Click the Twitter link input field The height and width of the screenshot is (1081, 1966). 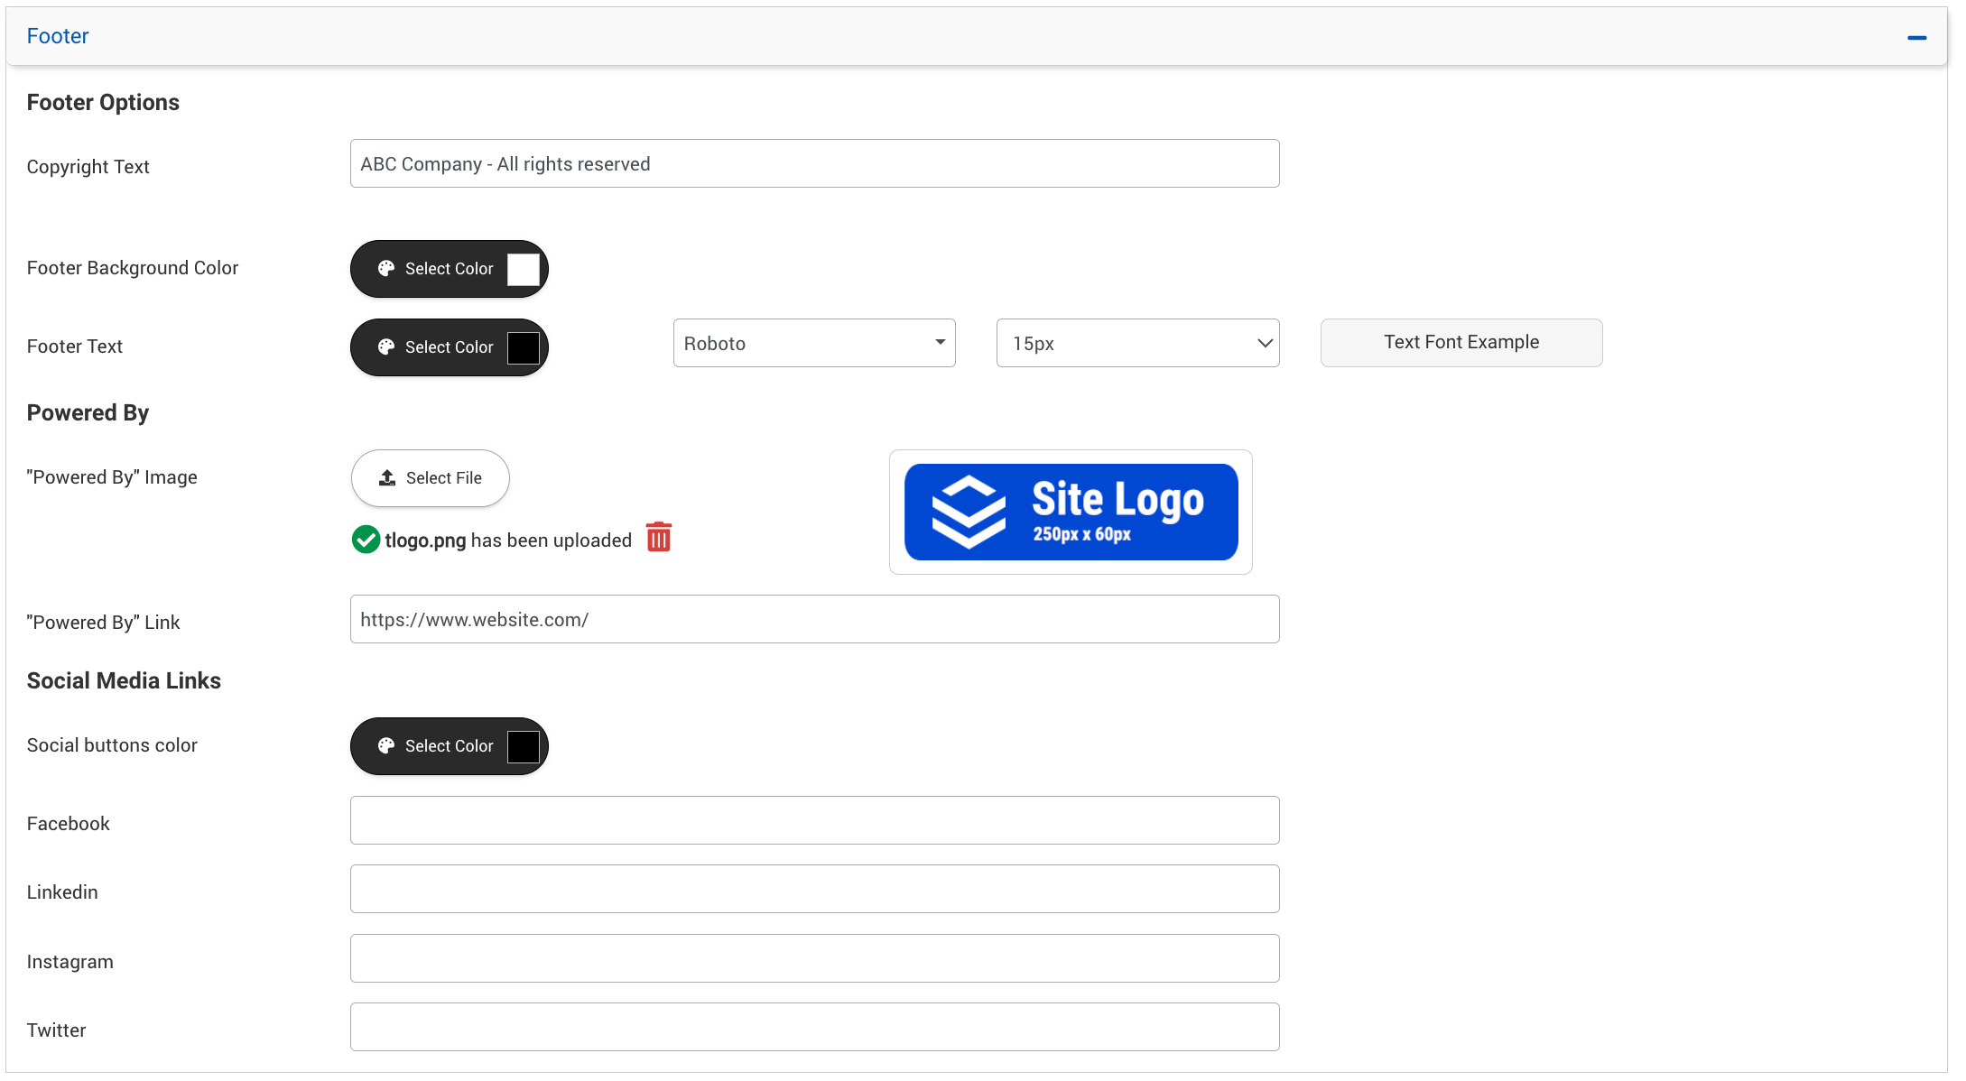814,1027
